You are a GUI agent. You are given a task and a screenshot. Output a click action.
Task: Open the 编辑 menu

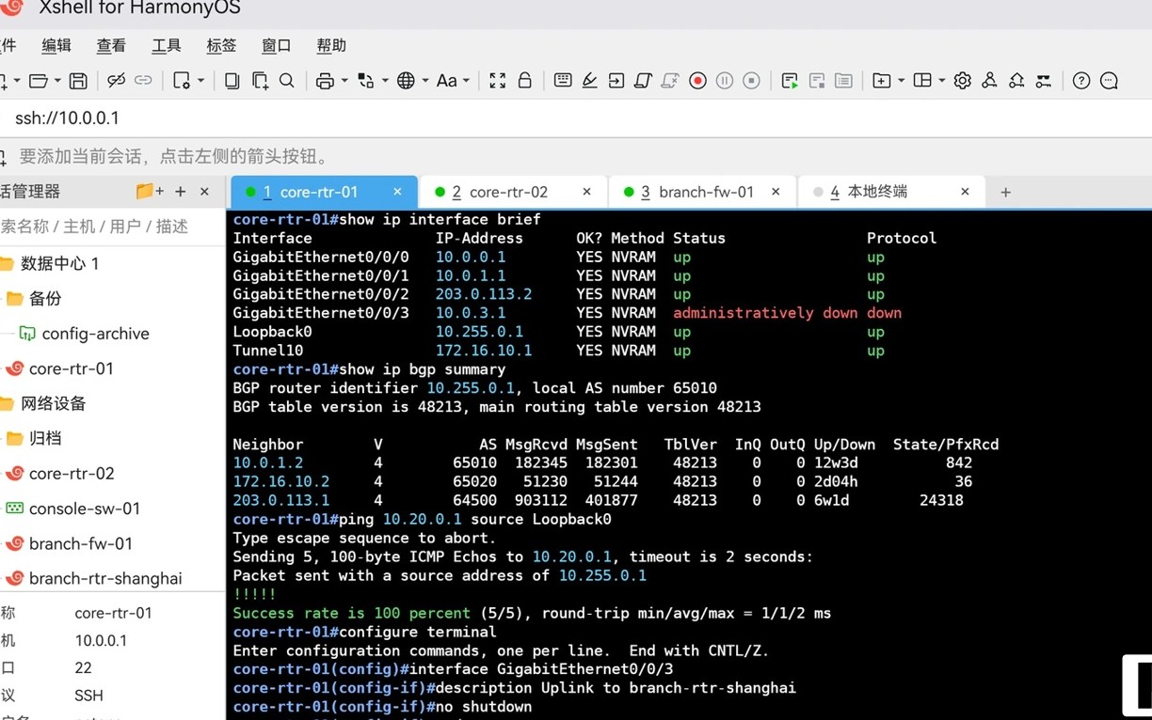pos(56,45)
